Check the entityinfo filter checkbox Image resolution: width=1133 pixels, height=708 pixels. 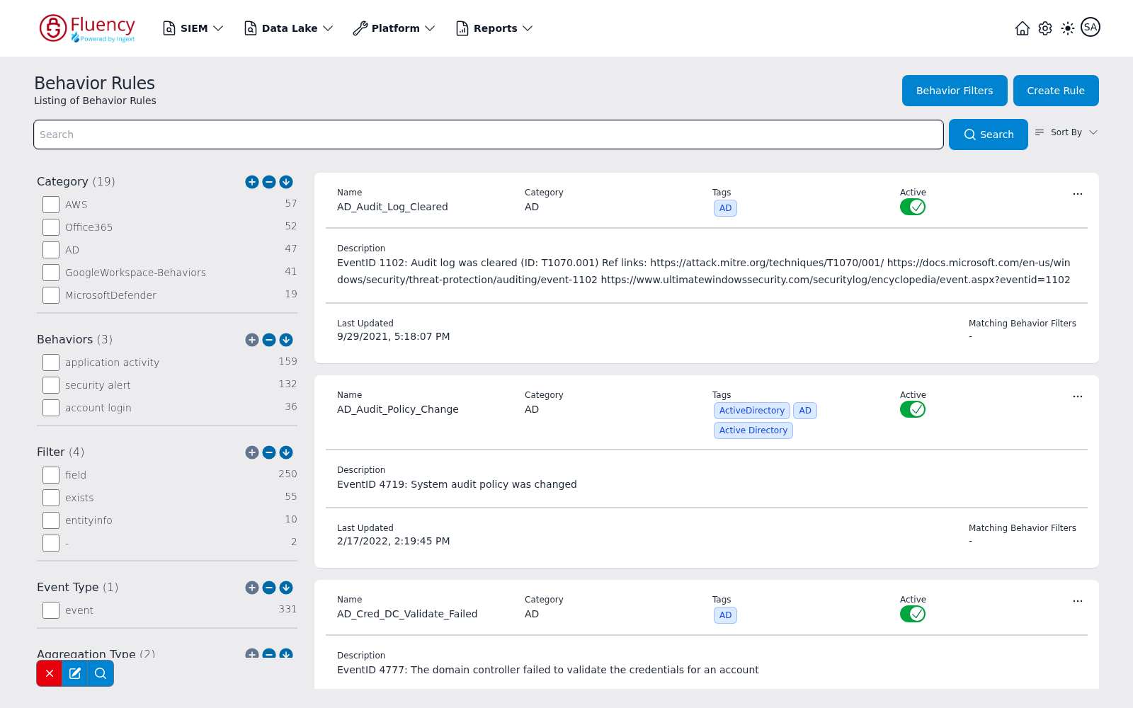pyautogui.click(x=51, y=520)
